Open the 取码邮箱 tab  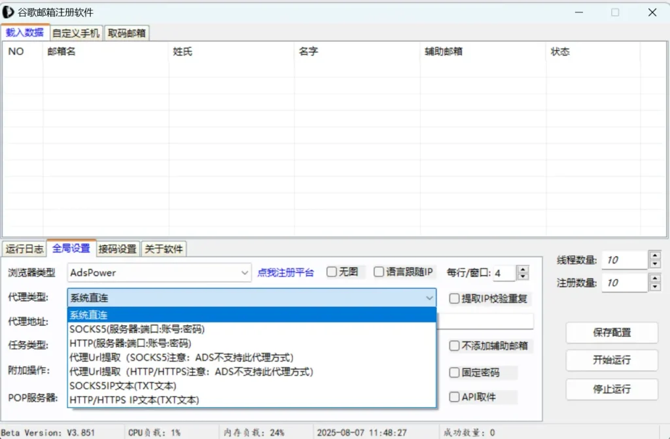(x=126, y=33)
